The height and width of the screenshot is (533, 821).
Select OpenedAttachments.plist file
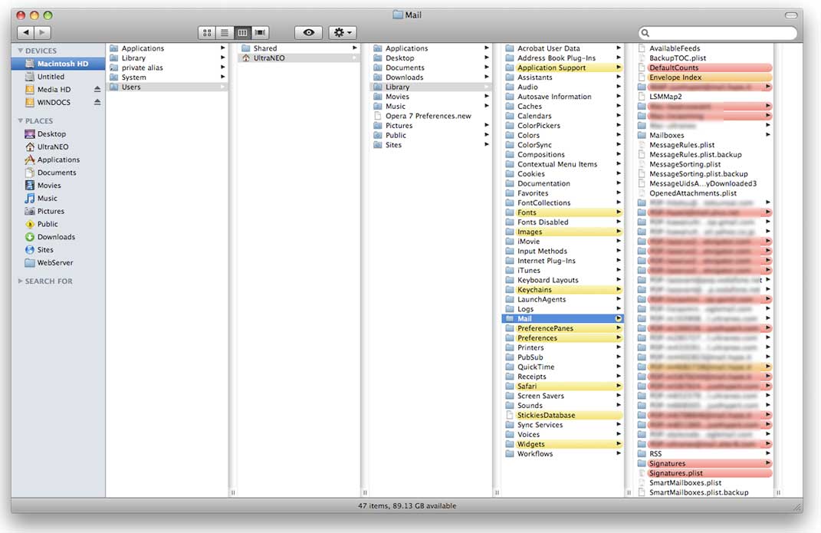coord(704,193)
